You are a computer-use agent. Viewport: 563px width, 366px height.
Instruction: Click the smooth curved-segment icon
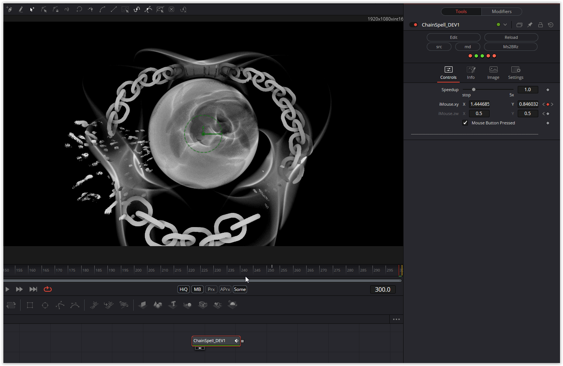(x=102, y=9)
